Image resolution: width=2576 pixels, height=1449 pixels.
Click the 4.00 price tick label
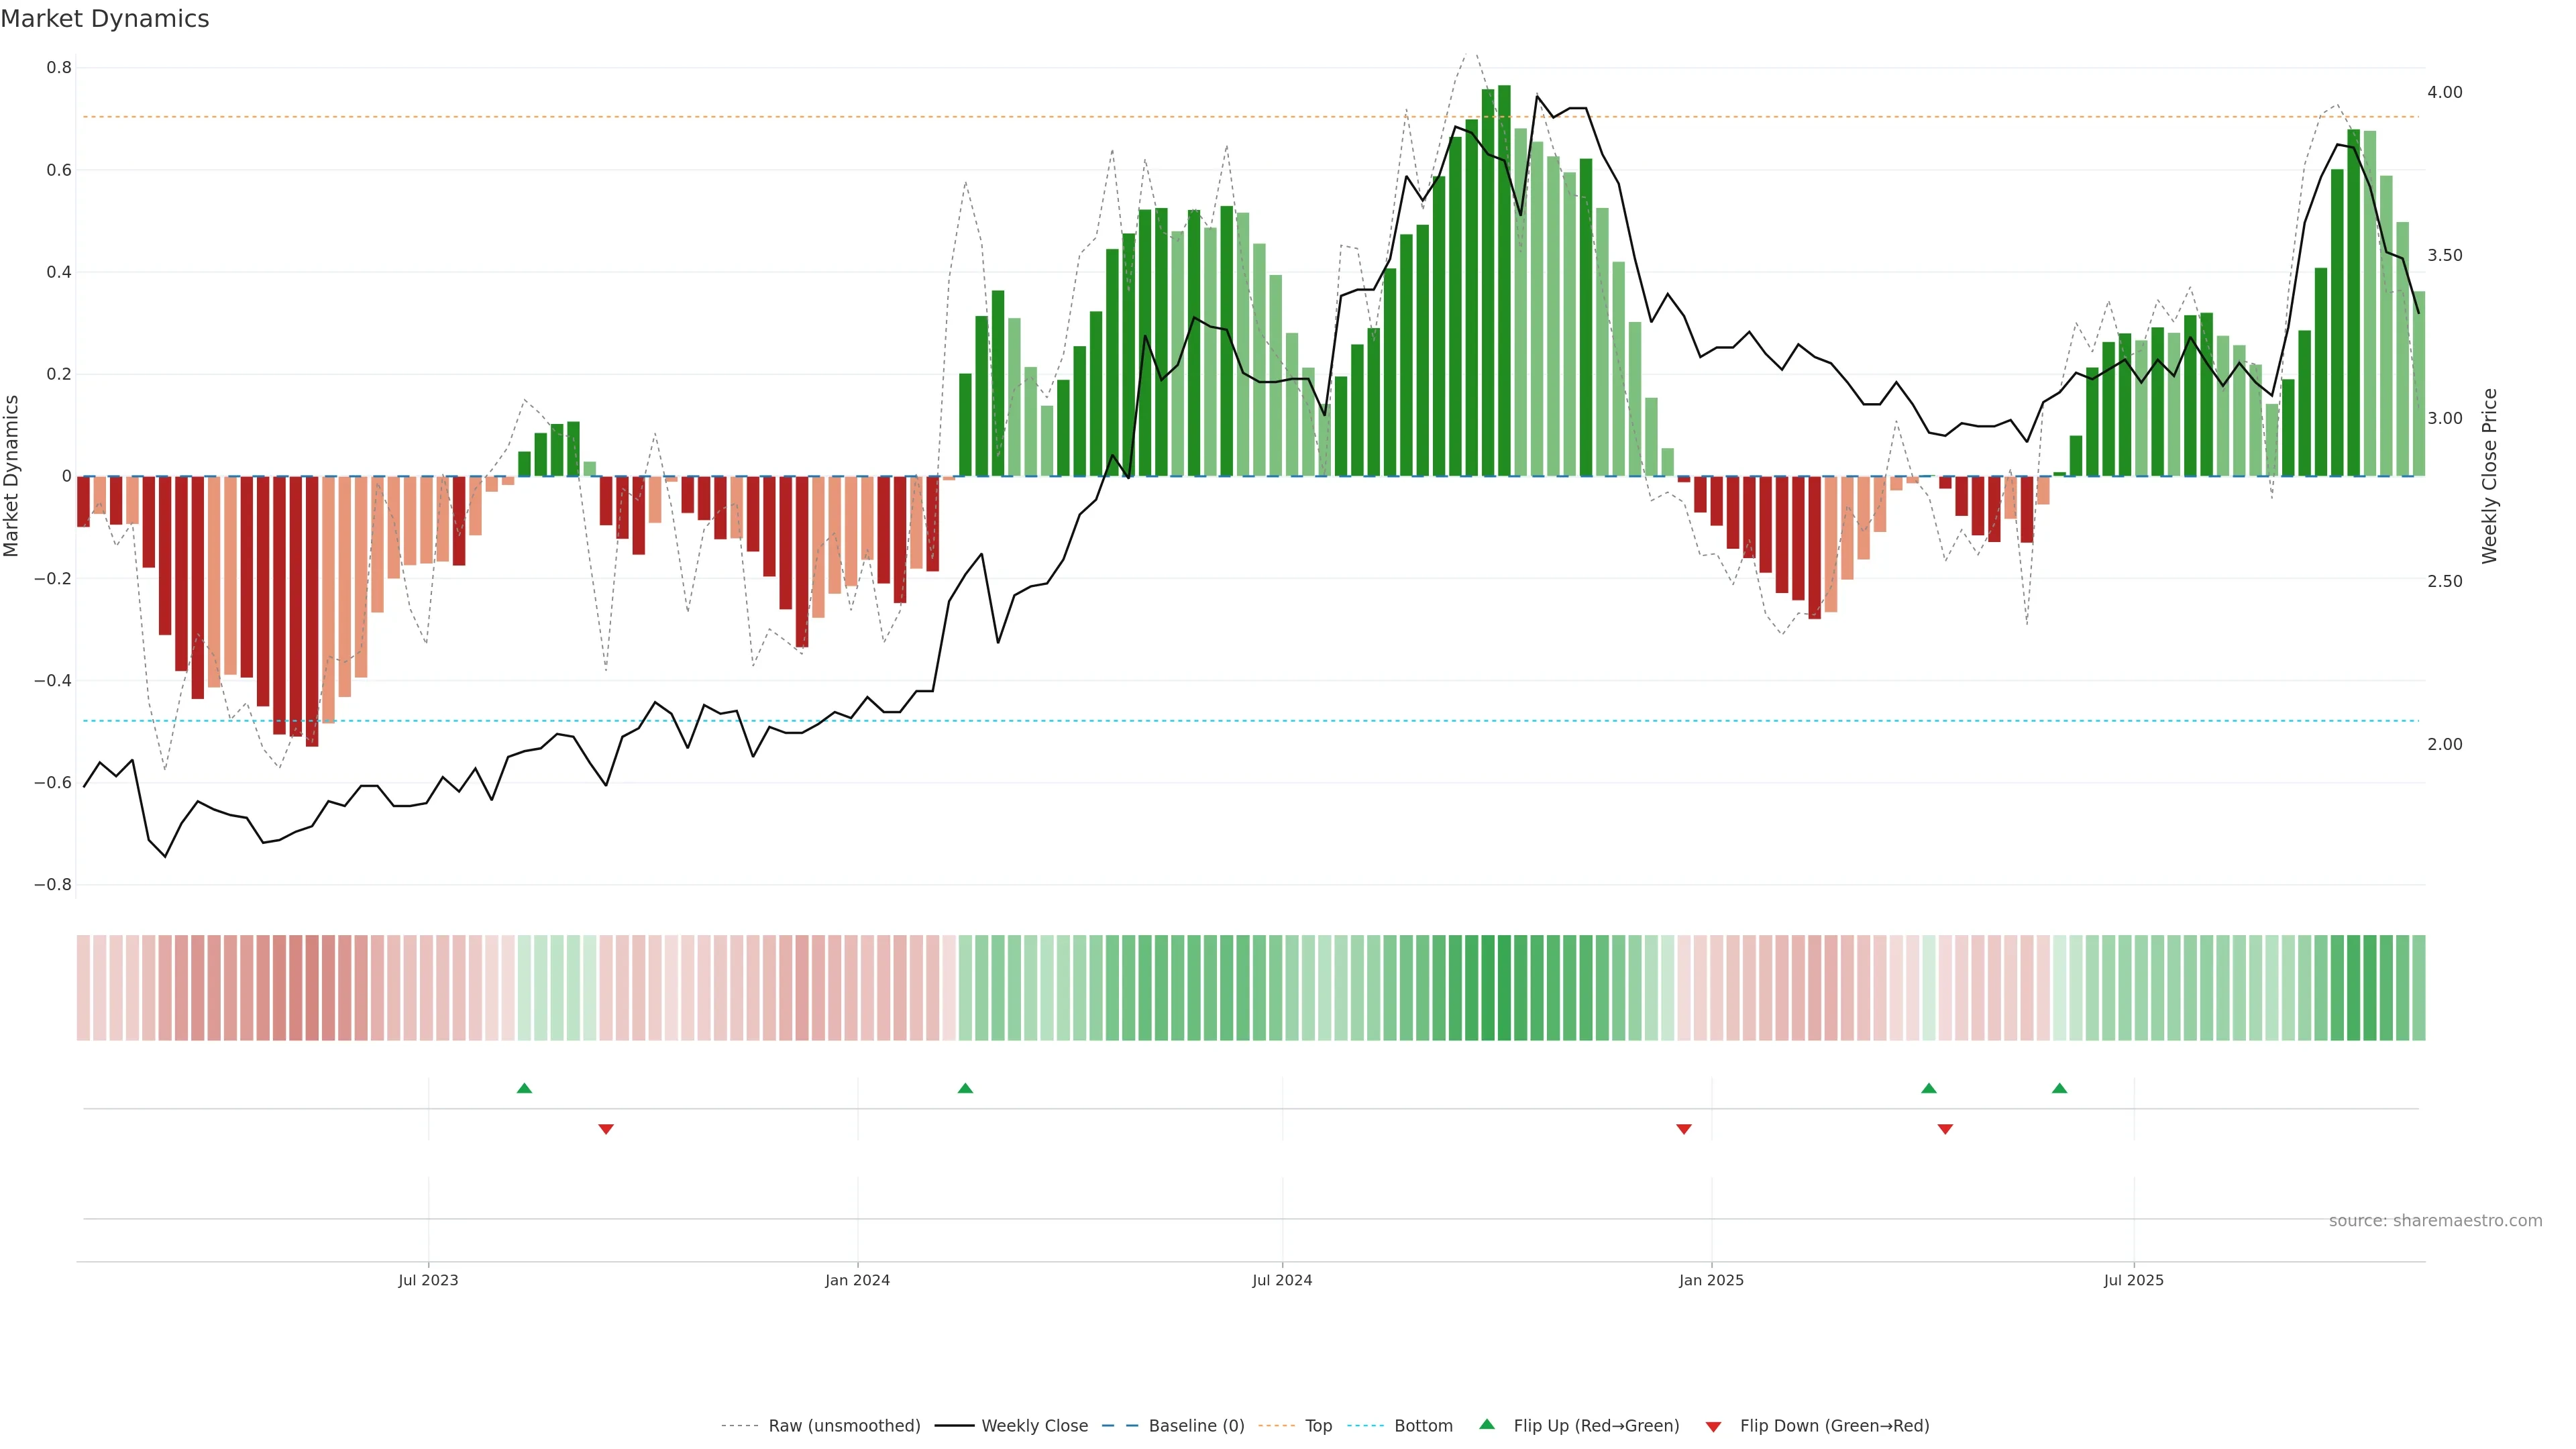pos(2444,92)
